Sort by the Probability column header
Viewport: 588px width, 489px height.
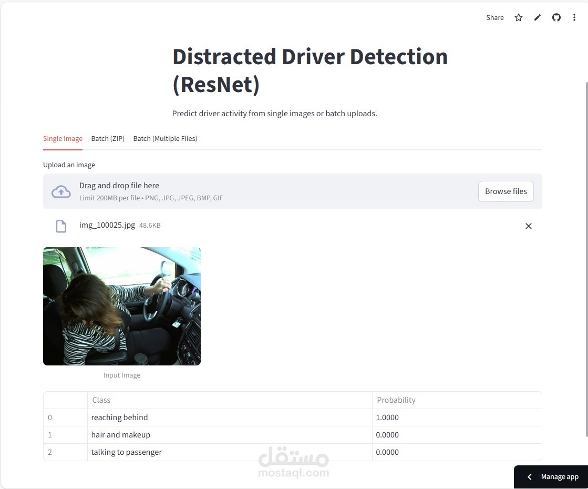pos(457,400)
